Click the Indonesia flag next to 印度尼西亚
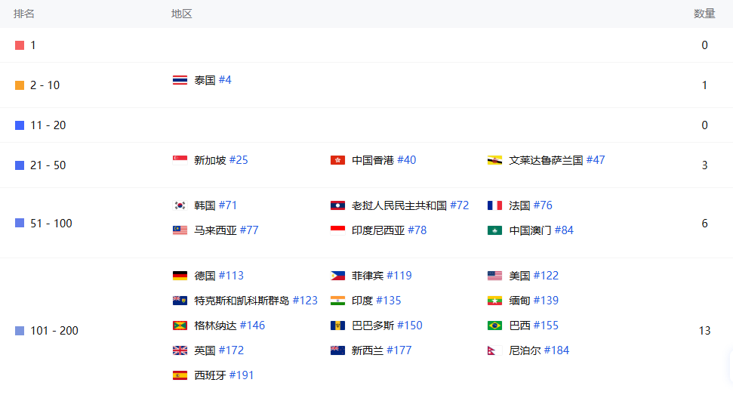733x395 pixels. tap(337, 230)
